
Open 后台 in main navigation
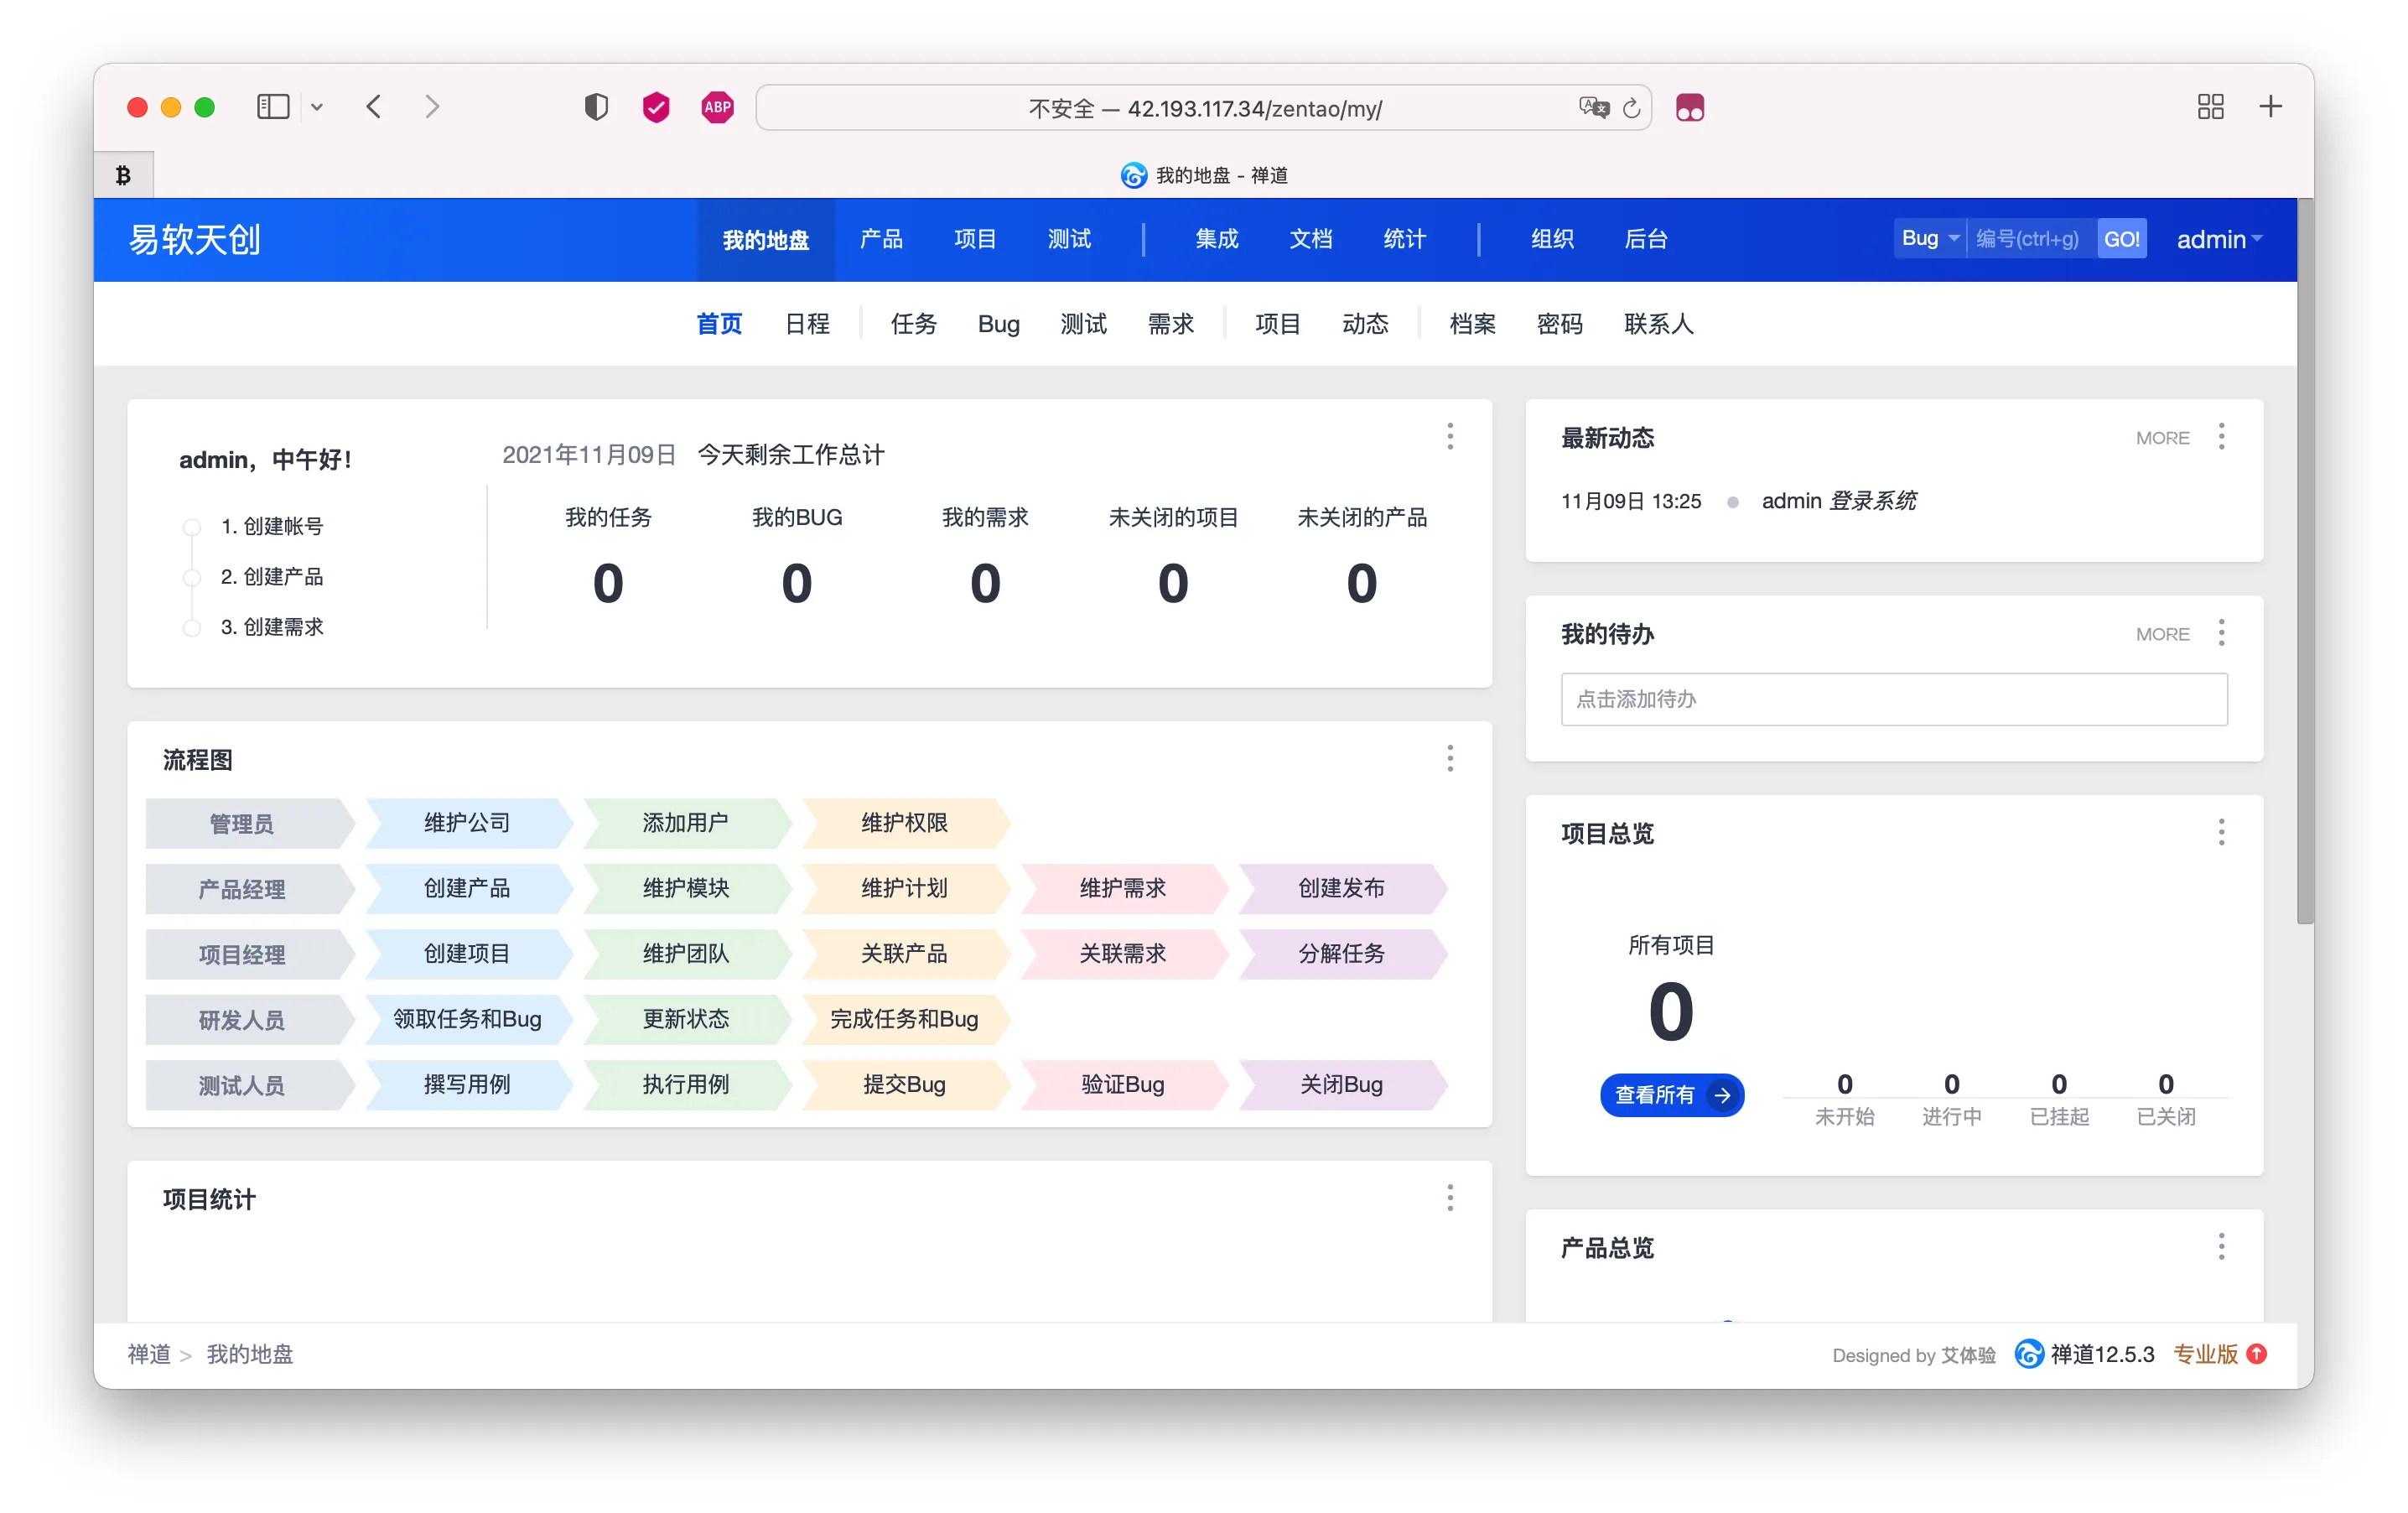click(1646, 240)
